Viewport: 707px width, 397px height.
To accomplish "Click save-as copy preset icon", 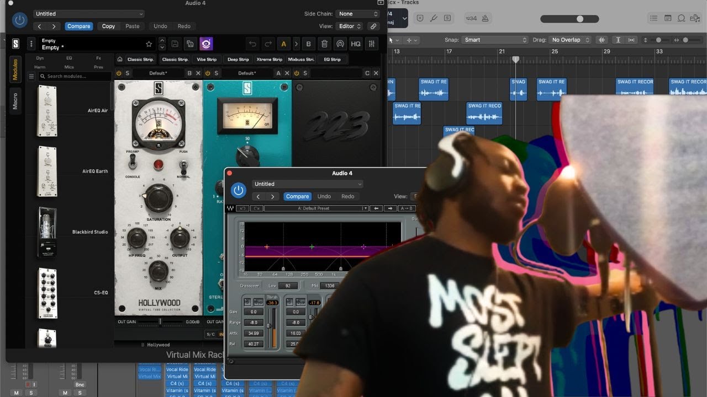I will pyautogui.click(x=190, y=44).
